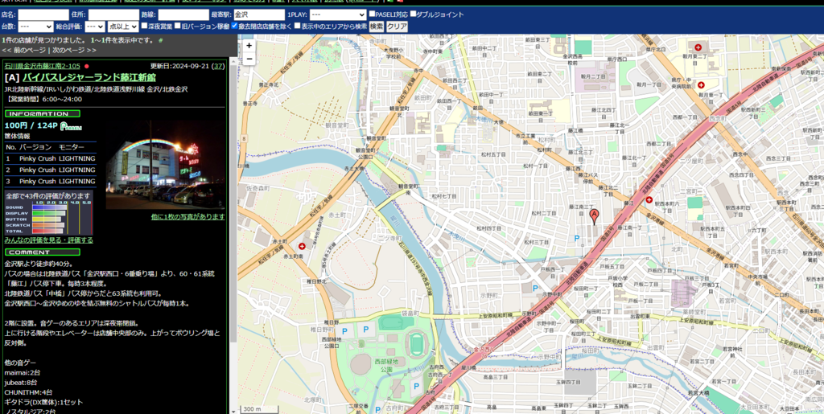Click 全部で43件の評価があります text

47,195
